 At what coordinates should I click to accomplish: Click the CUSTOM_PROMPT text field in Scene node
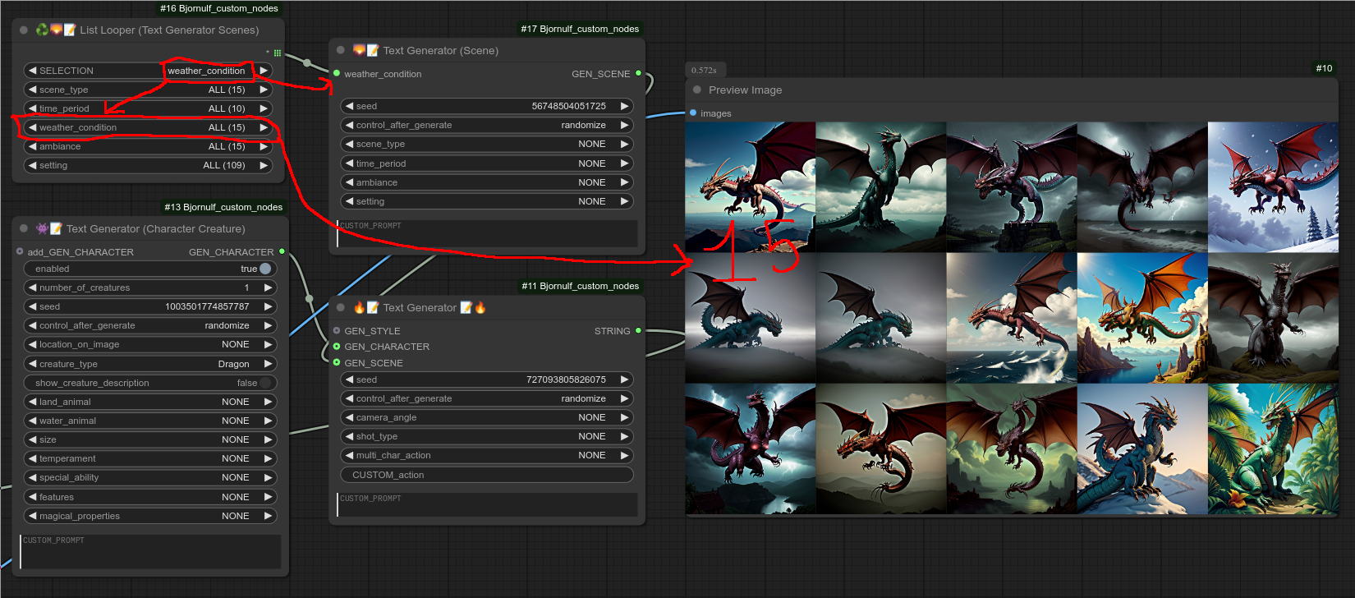[x=487, y=234]
